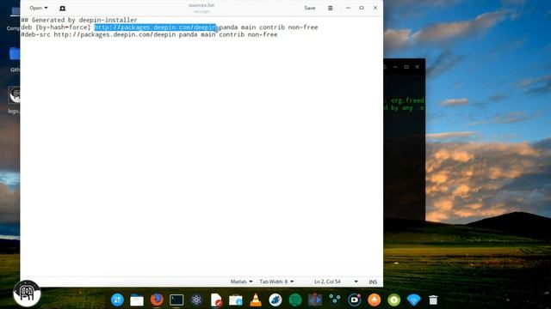
Task: Click the highlighted packages.deepin.com URL
Action: [x=155, y=27]
